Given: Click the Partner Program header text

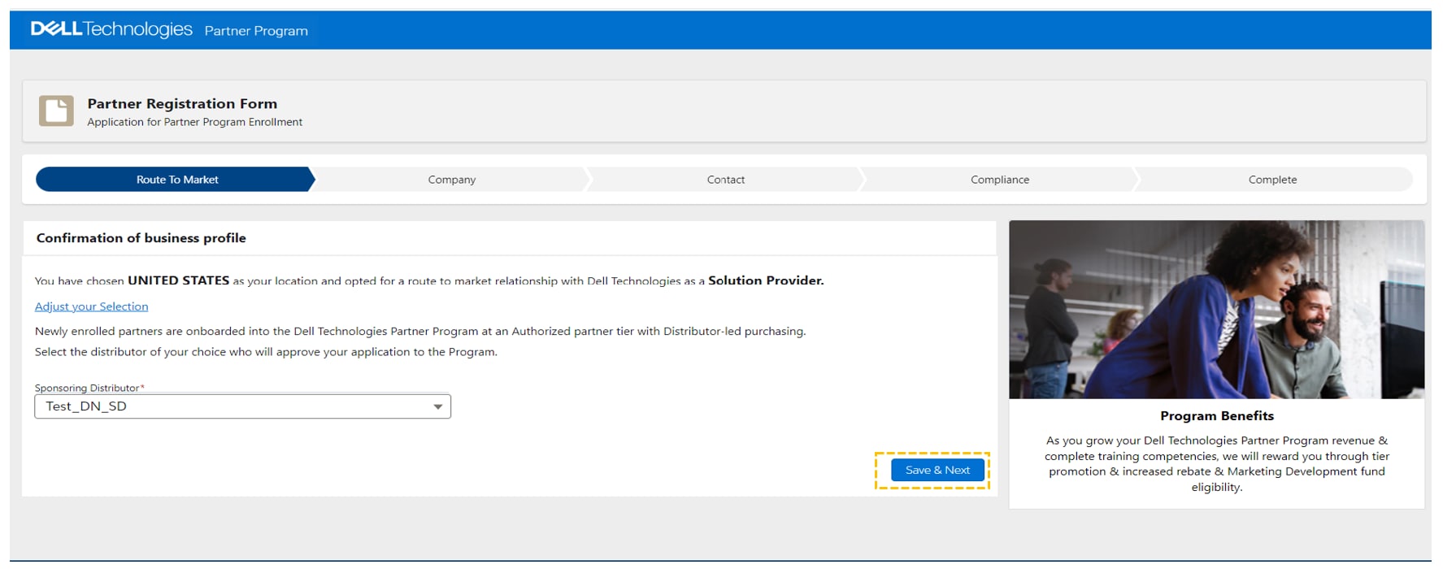Looking at the screenshot, I should pos(256,31).
